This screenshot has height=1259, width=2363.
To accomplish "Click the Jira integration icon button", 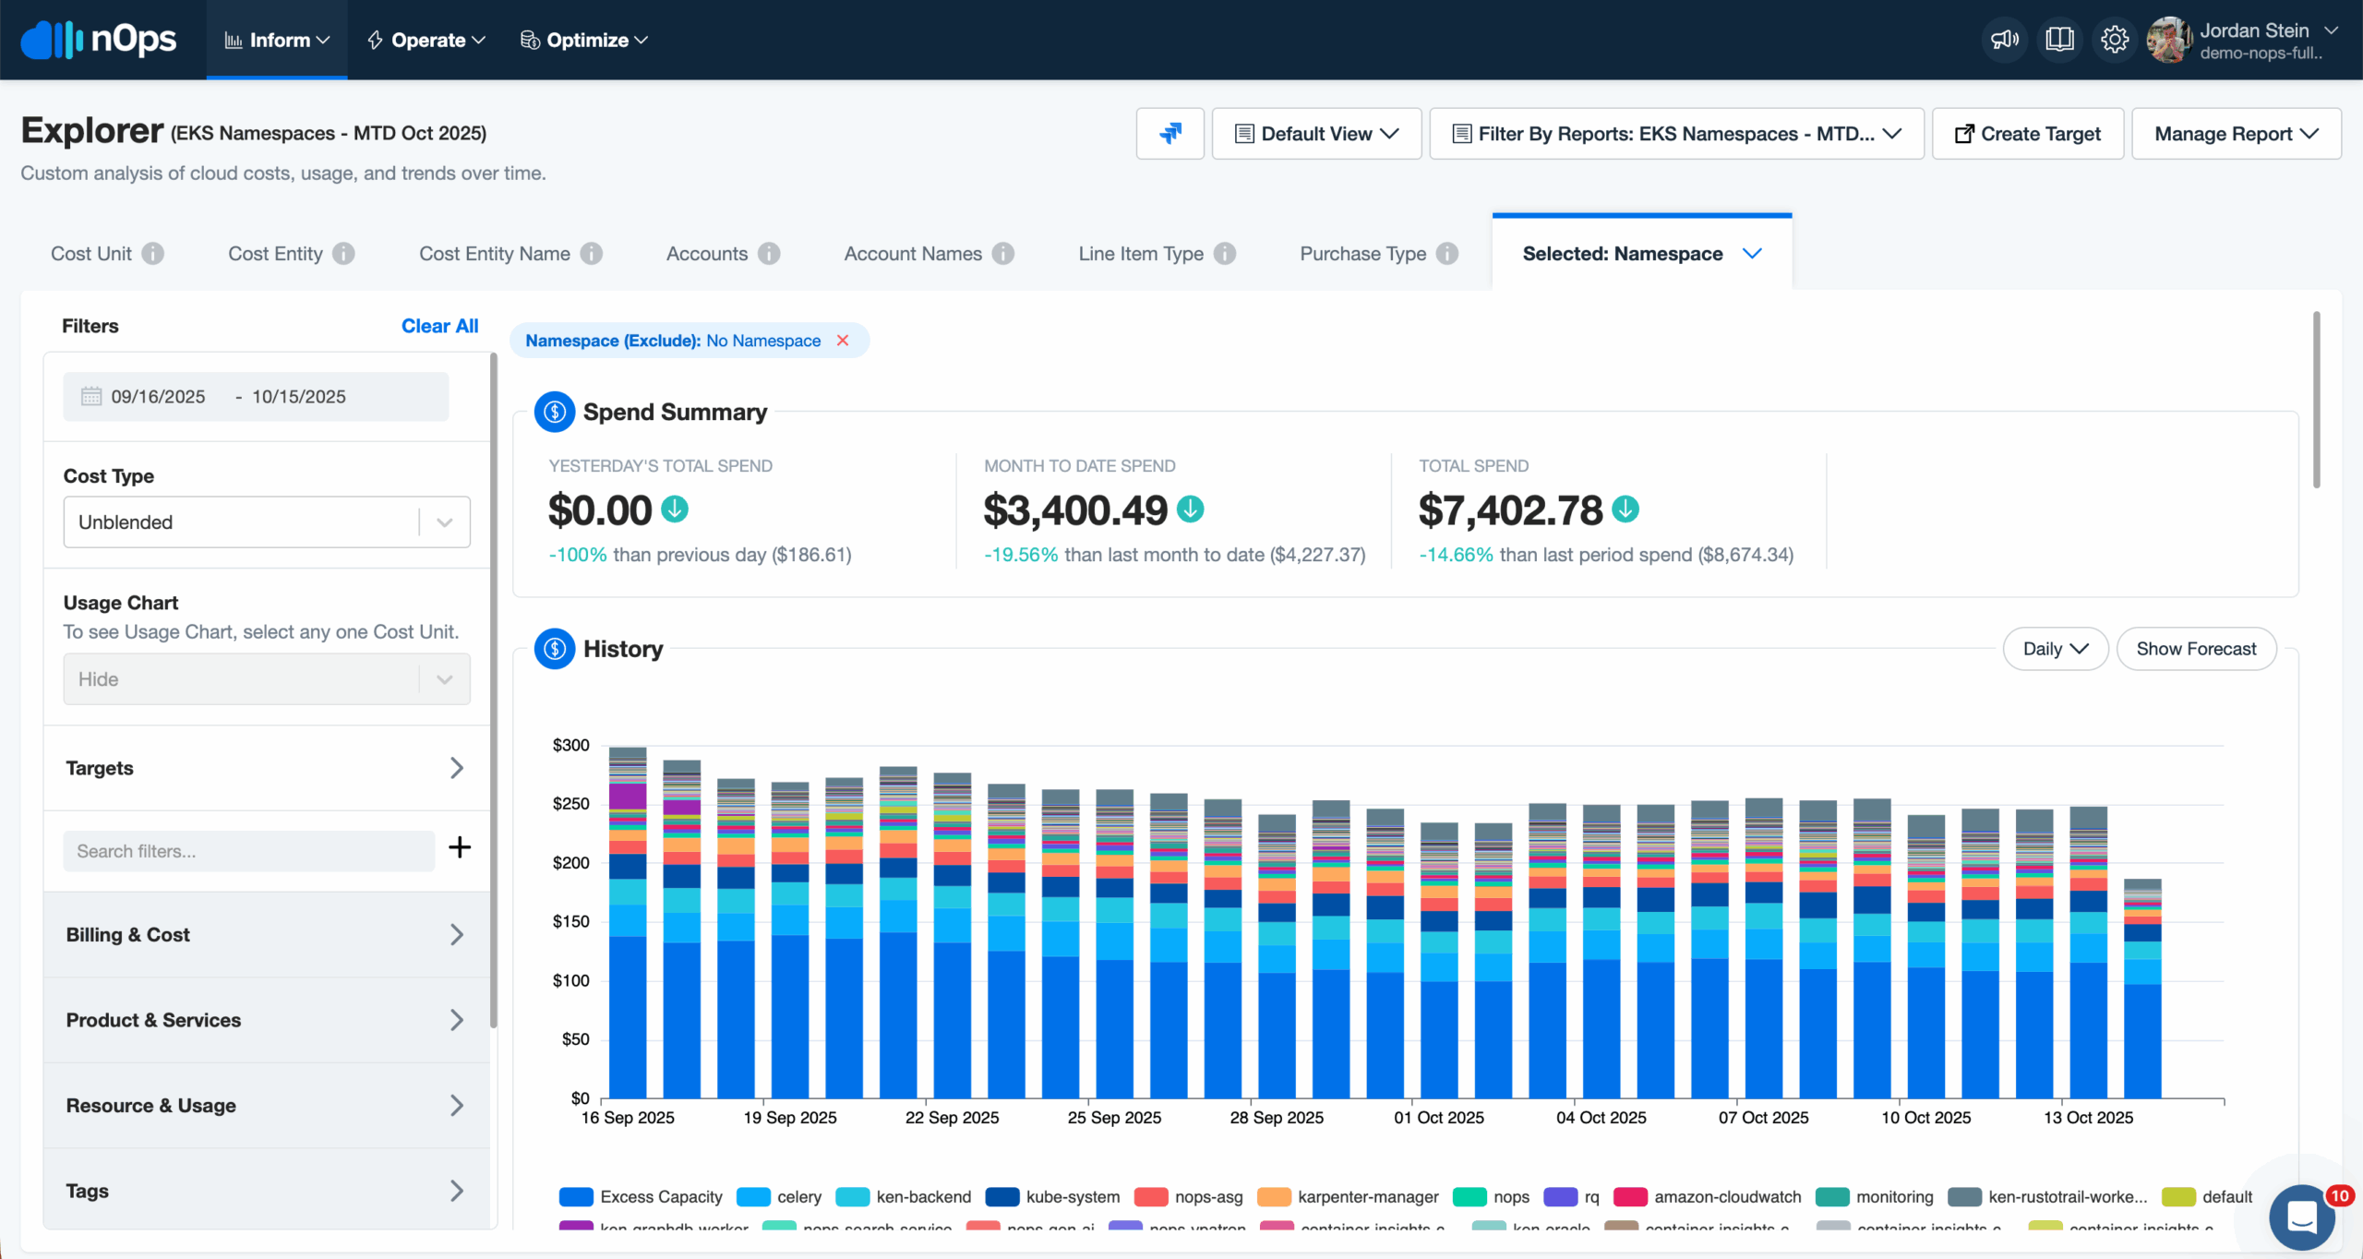I will (1170, 134).
